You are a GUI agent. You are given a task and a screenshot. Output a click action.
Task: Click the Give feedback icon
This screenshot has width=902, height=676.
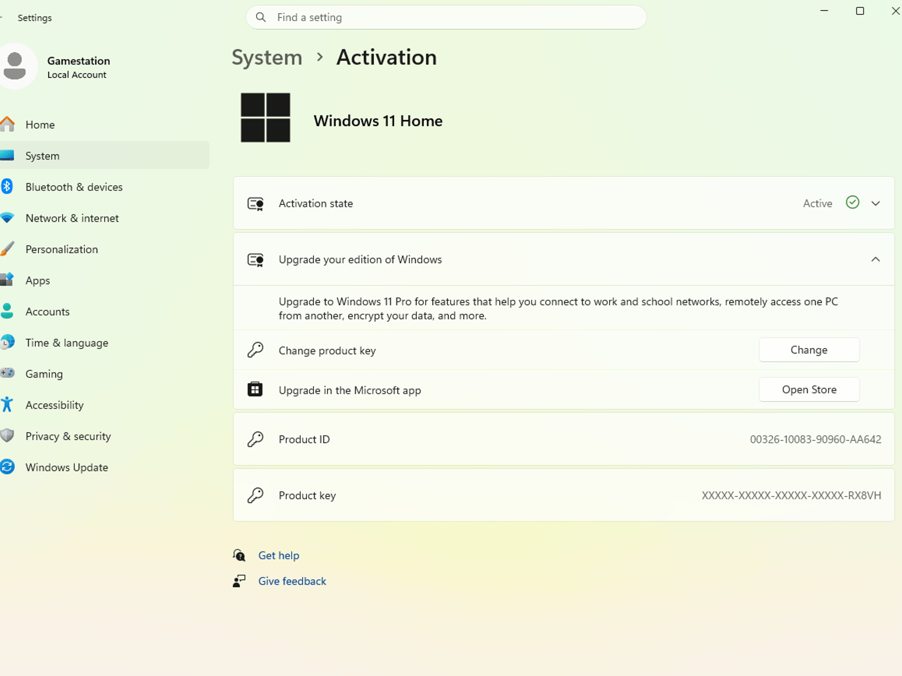tap(239, 581)
